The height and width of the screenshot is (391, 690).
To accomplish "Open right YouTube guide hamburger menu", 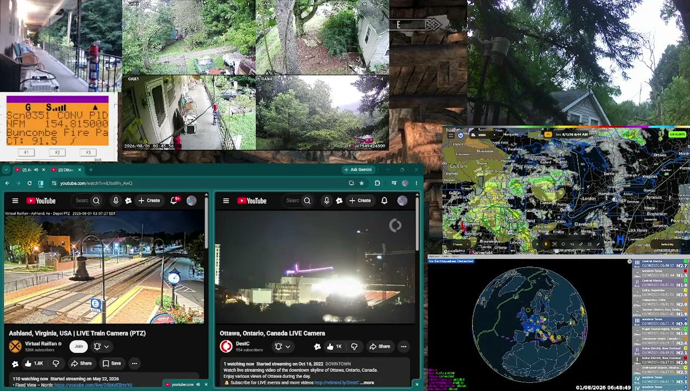I will click(226, 201).
